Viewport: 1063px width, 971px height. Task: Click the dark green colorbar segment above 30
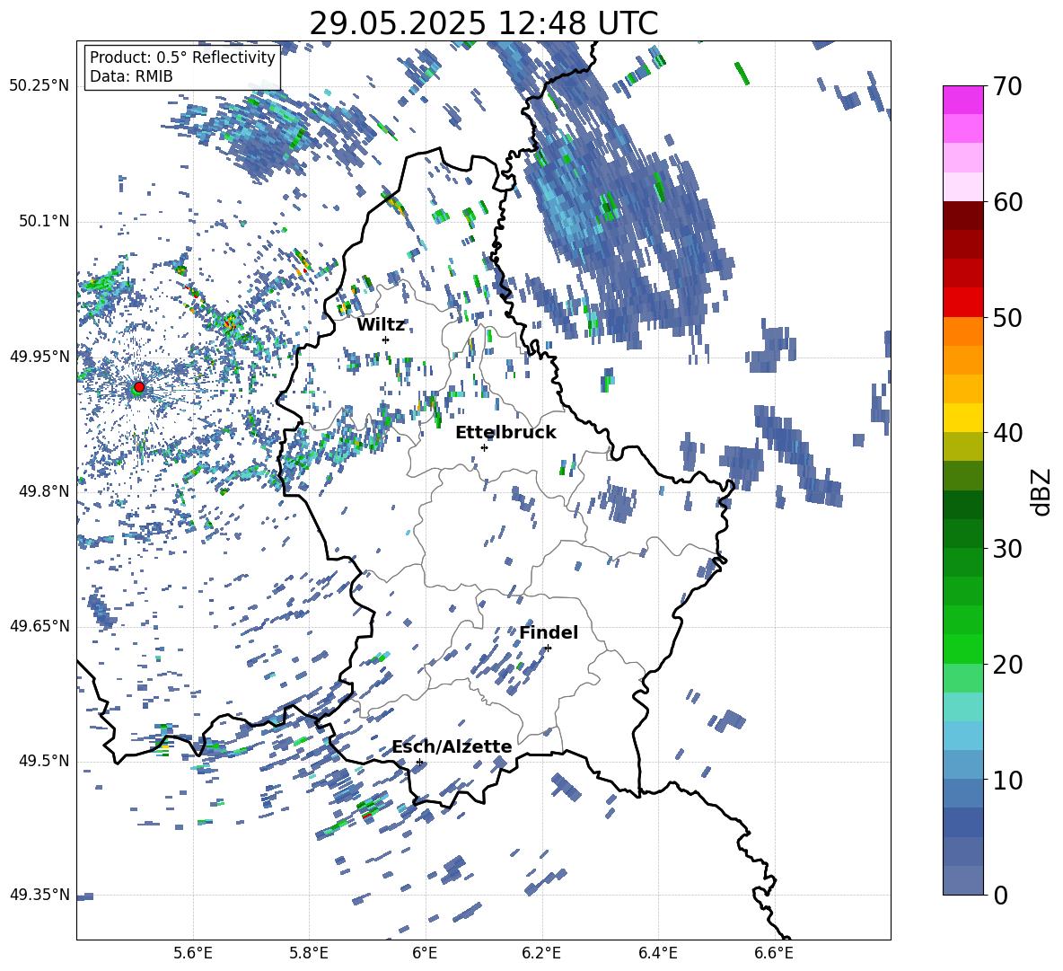click(962, 533)
